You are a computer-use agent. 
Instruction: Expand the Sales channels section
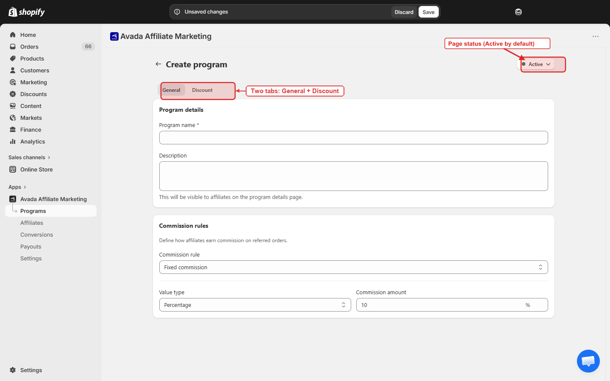click(29, 157)
